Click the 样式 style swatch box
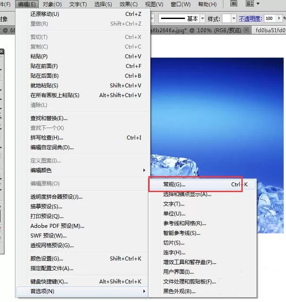 coord(227,19)
